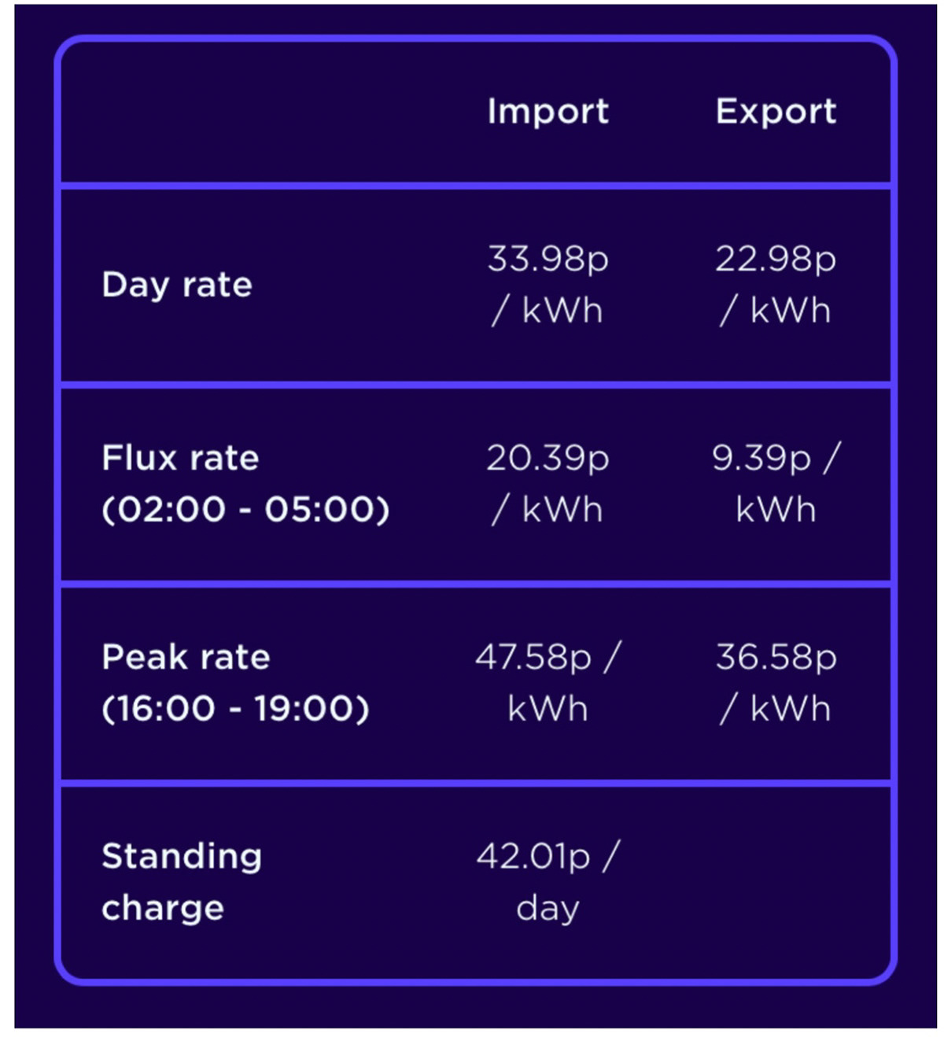Click the kWh text under 47.58p
944x1037 pixels.
point(548,709)
